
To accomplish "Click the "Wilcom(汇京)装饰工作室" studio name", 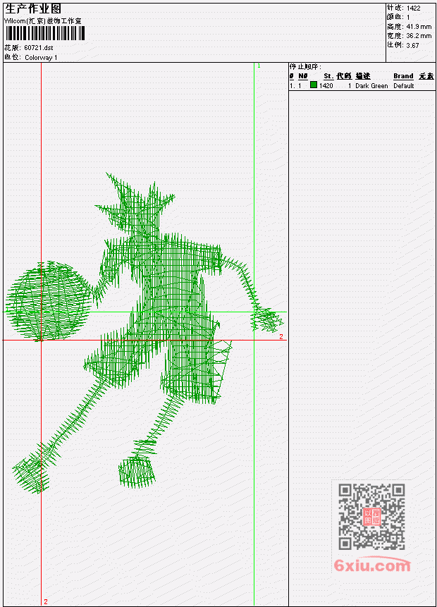I will click(42, 21).
